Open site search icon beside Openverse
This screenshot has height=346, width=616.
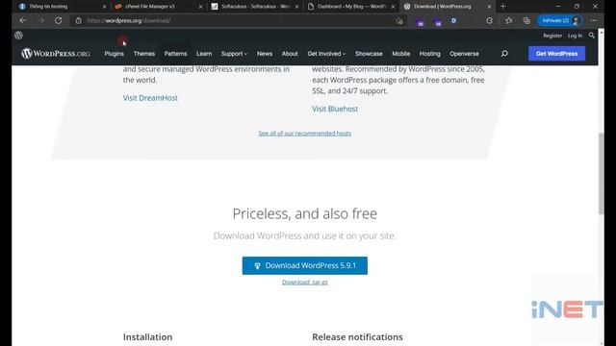click(504, 54)
